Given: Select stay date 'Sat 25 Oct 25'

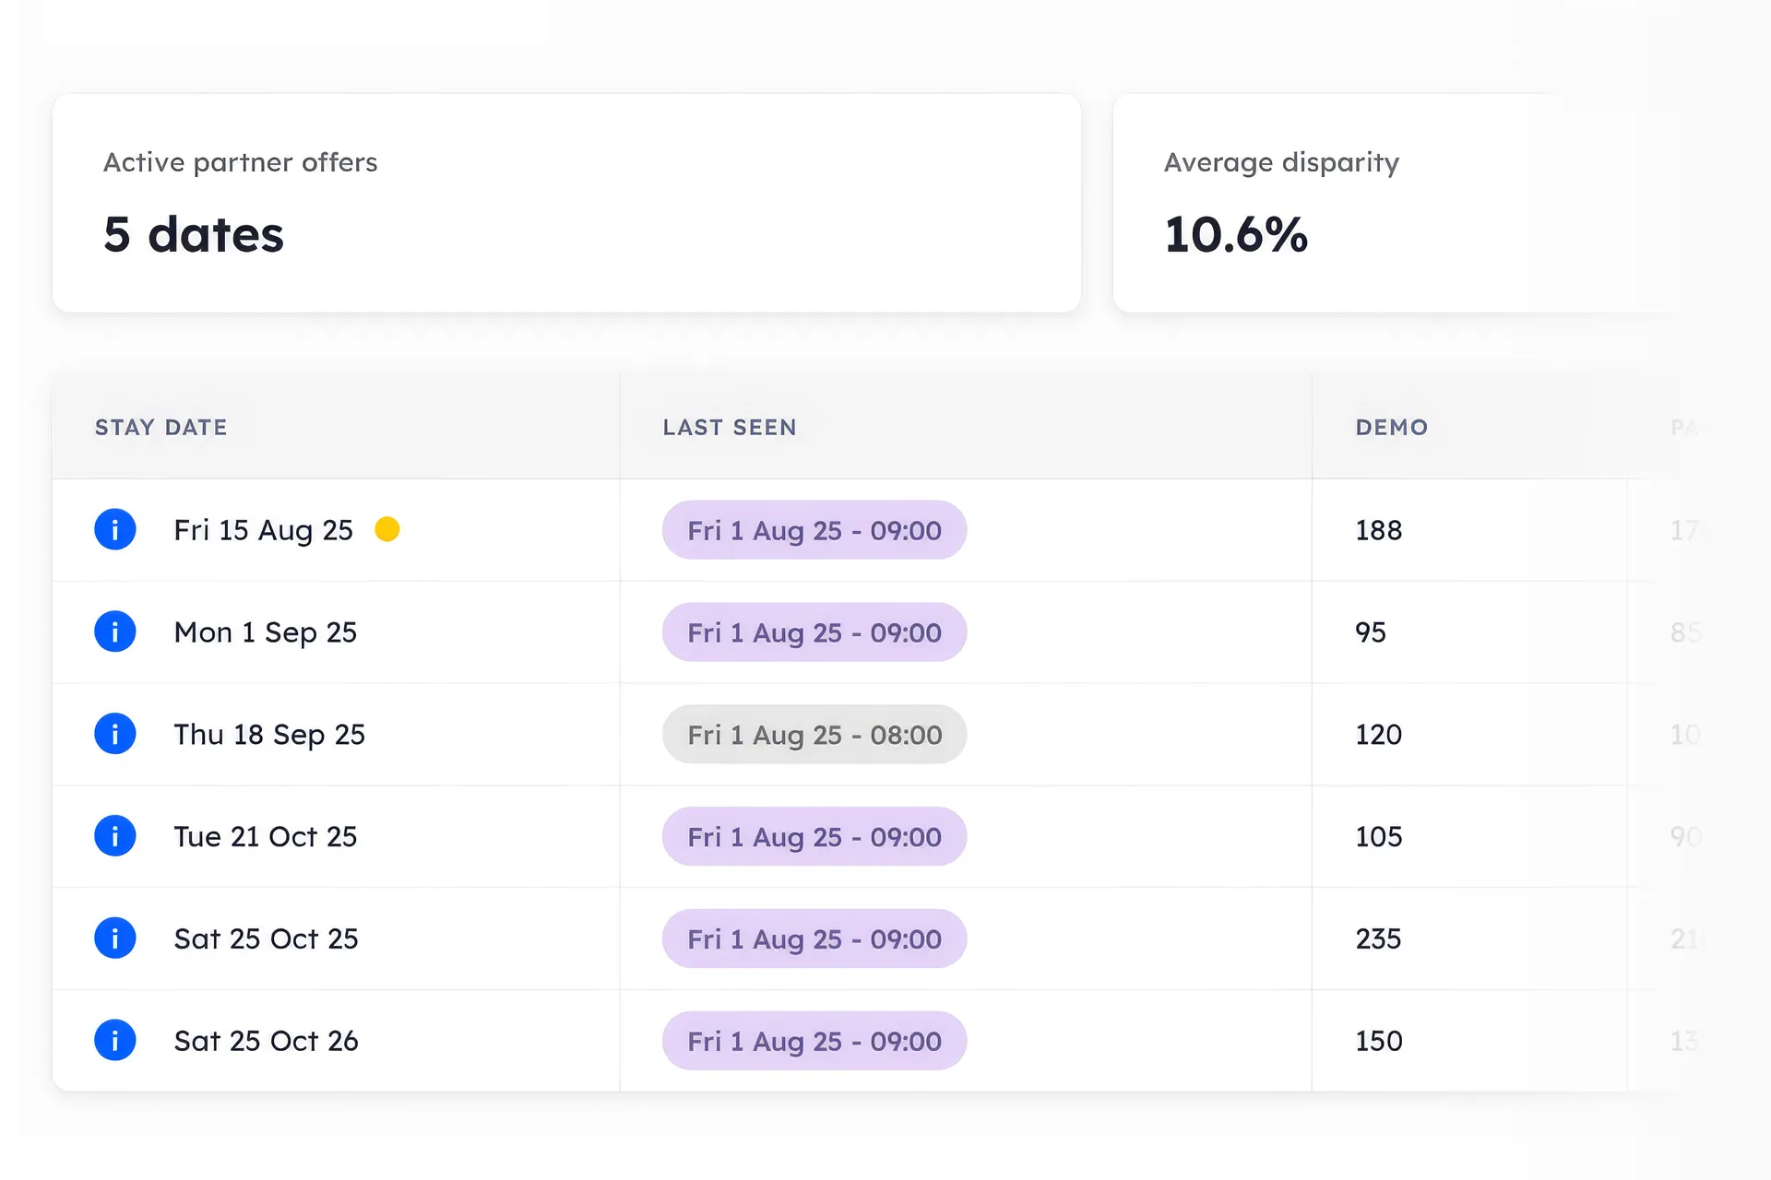Looking at the screenshot, I should click(267, 938).
